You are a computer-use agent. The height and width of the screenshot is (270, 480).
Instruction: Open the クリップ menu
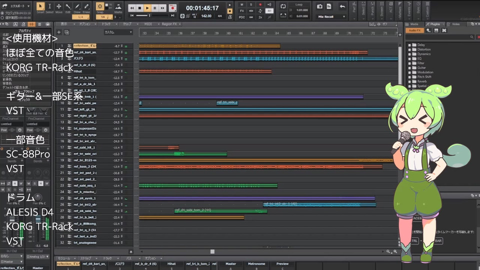[127, 24]
